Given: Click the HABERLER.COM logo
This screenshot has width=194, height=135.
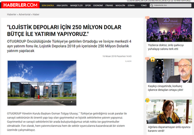Looking at the screenshot, I should [20, 5].
